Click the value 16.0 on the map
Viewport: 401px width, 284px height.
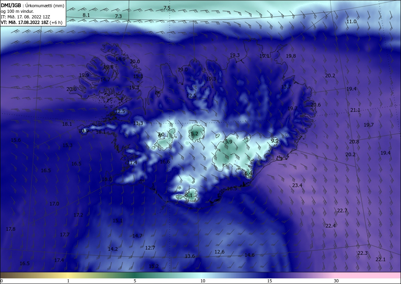[x=107, y=179]
